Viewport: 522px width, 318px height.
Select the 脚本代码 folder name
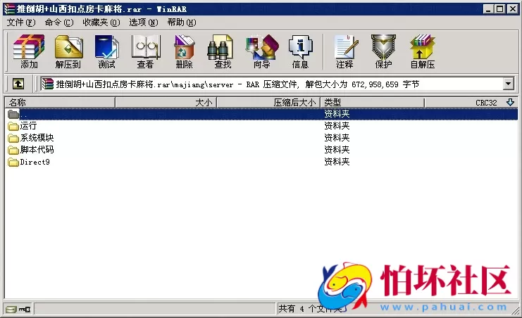pos(37,150)
